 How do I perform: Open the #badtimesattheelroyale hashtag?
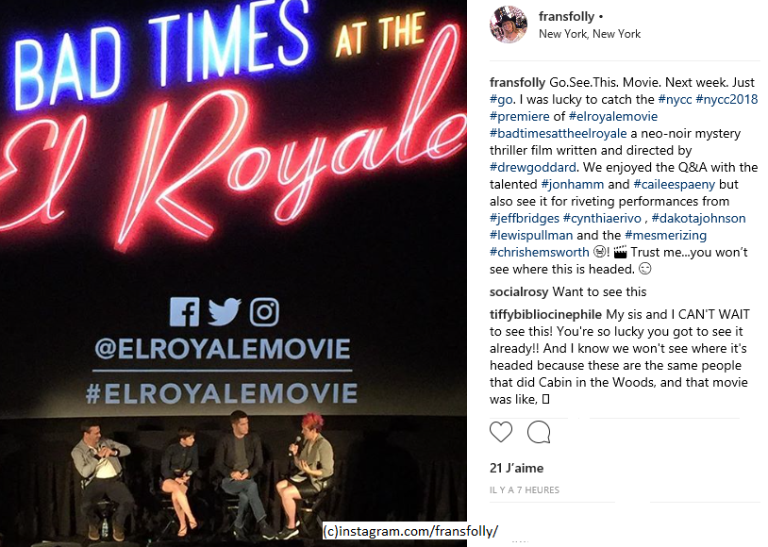click(x=558, y=133)
